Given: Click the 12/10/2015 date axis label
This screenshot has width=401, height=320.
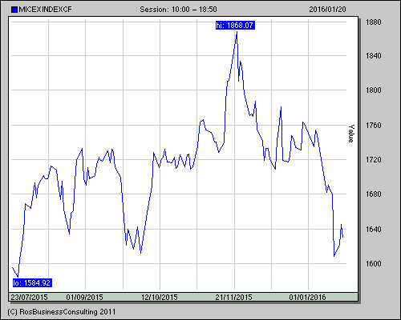Looking at the screenshot, I should (160, 297).
